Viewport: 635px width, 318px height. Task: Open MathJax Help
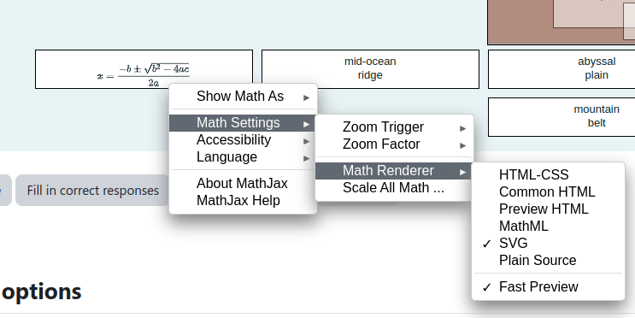(x=243, y=201)
